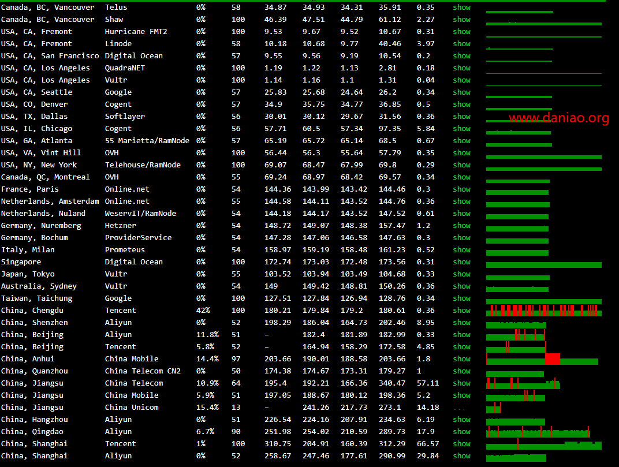
Task: Select 'Taiwan, Taichung' location text
Action: [x=36, y=298]
